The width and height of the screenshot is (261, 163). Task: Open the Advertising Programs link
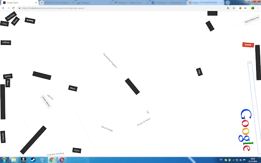[110, 61]
